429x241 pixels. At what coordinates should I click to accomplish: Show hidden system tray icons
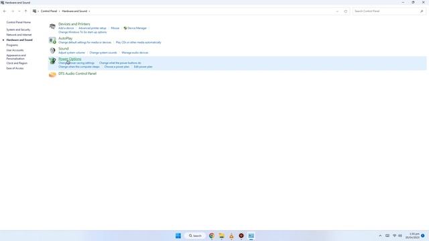point(380,236)
